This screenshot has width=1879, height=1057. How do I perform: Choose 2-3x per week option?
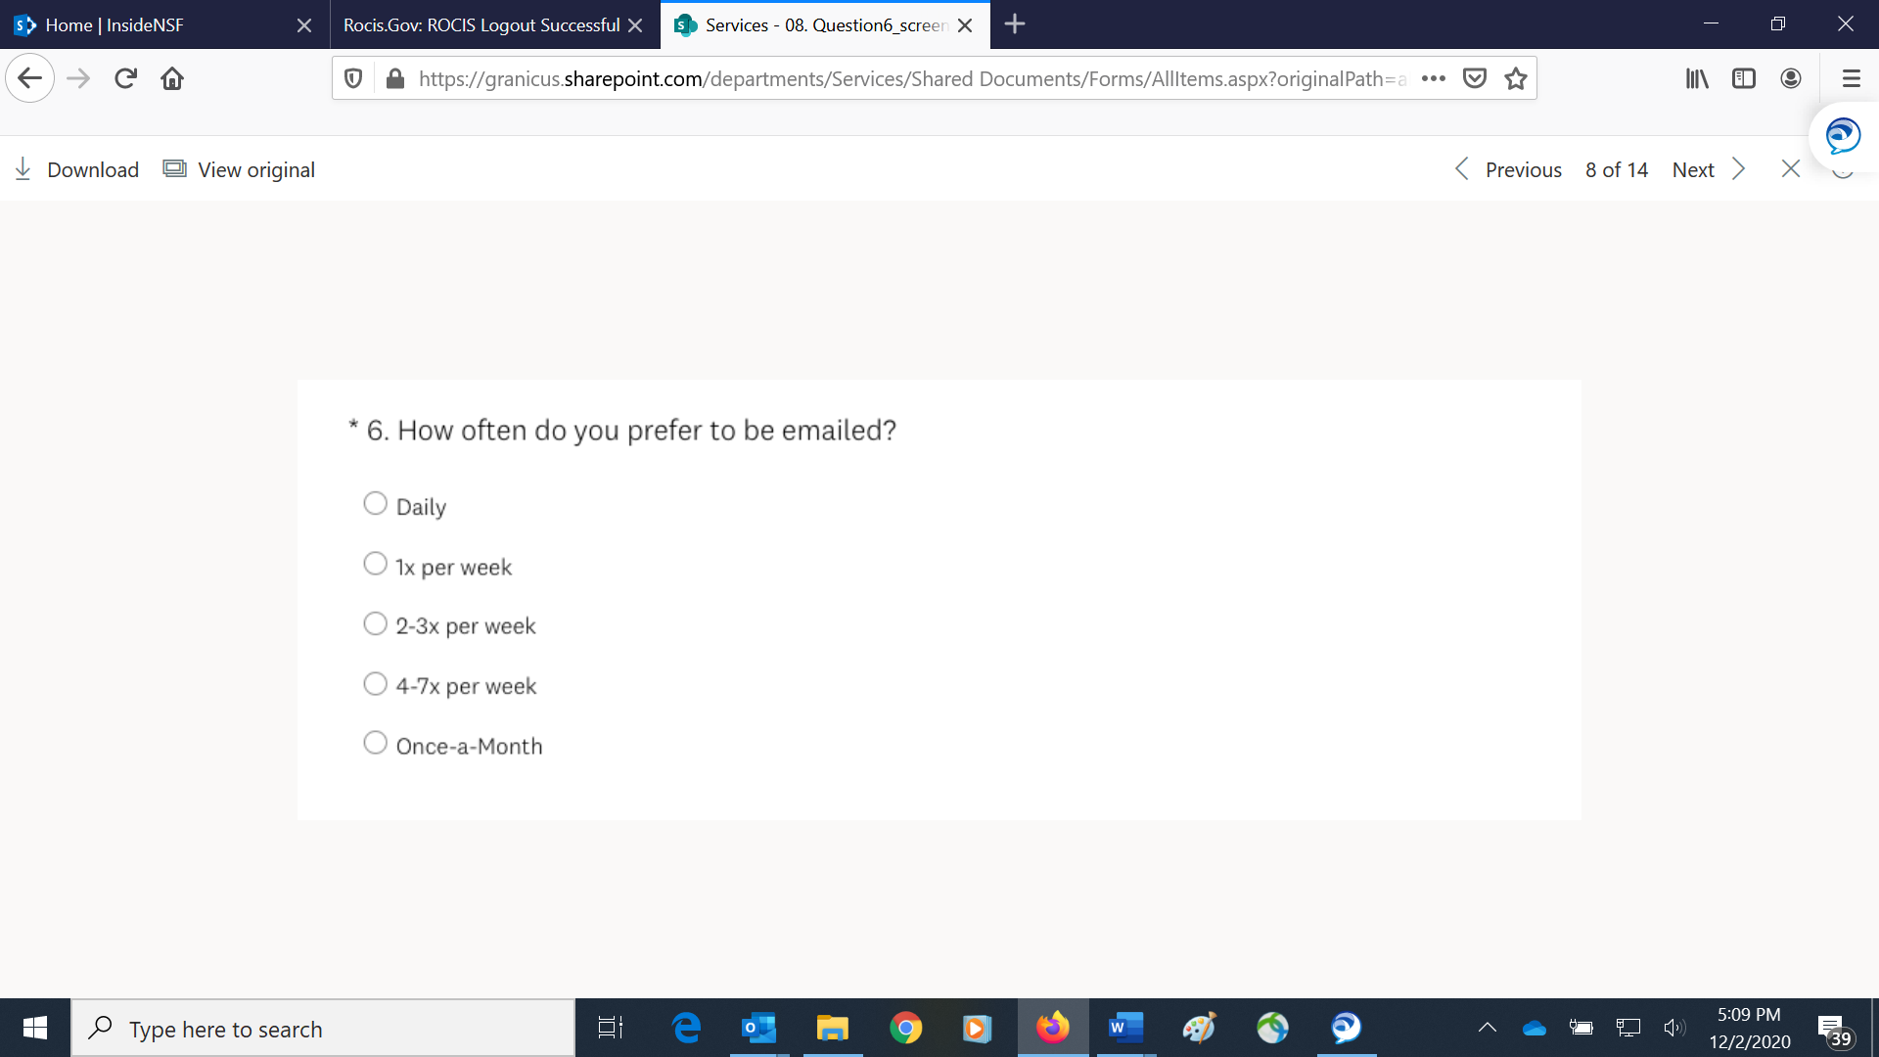tap(375, 623)
